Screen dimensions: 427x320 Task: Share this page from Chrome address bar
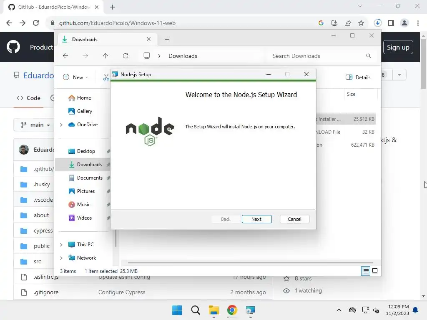[347, 23]
